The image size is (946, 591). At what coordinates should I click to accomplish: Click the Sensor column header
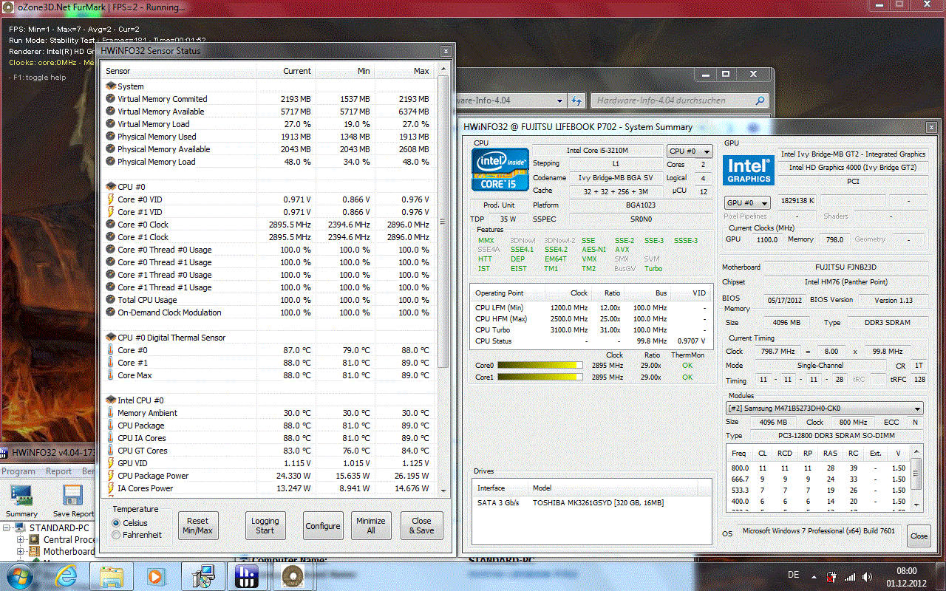coord(178,71)
